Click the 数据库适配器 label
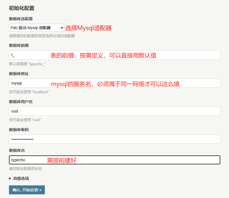This screenshot has height=198, width=229. (x=21, y=19)
